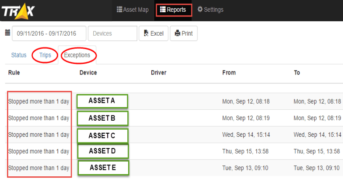The width and height of the screenshot is (343, 182).
Task: Select the ASSET C device cell
Action: pyautogui.click(x=102, y=136)
